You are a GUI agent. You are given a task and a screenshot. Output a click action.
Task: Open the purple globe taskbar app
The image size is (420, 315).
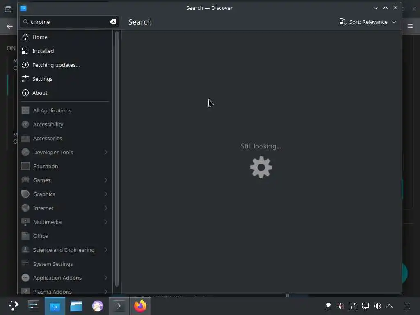click(x=98, y=306)
